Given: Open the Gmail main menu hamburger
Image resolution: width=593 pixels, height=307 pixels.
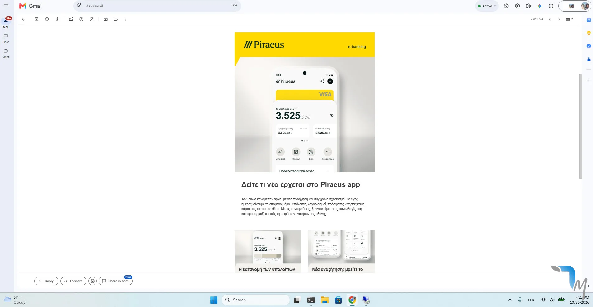Looking at the screenshot, I should [6, 6].
